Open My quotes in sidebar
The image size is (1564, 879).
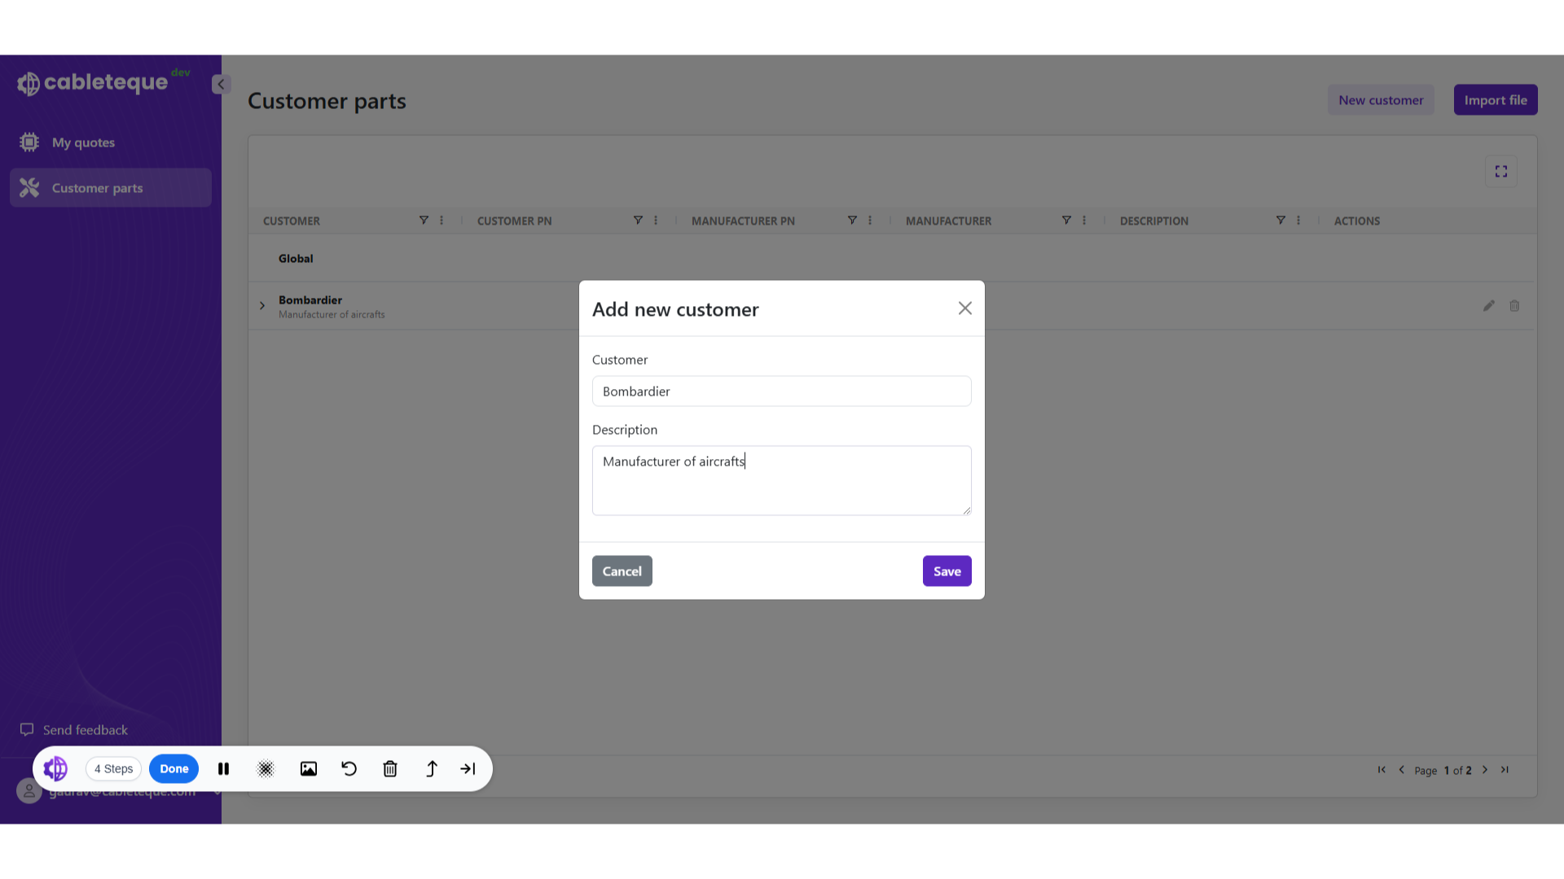coord(83,142)
